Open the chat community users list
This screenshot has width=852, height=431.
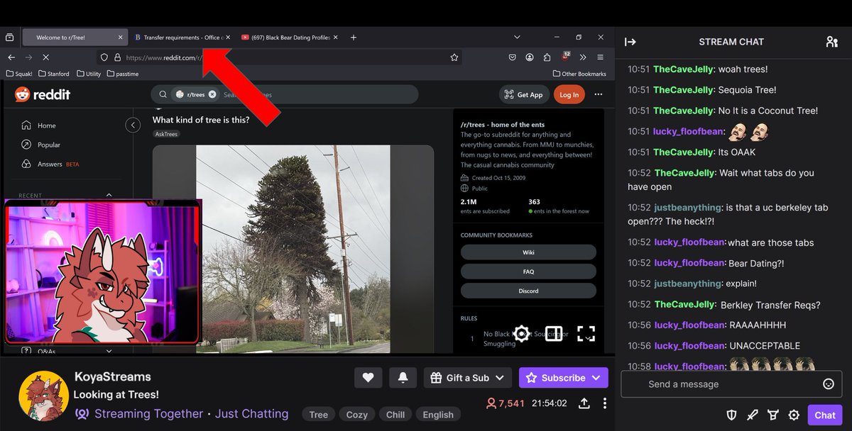(831, 42)
